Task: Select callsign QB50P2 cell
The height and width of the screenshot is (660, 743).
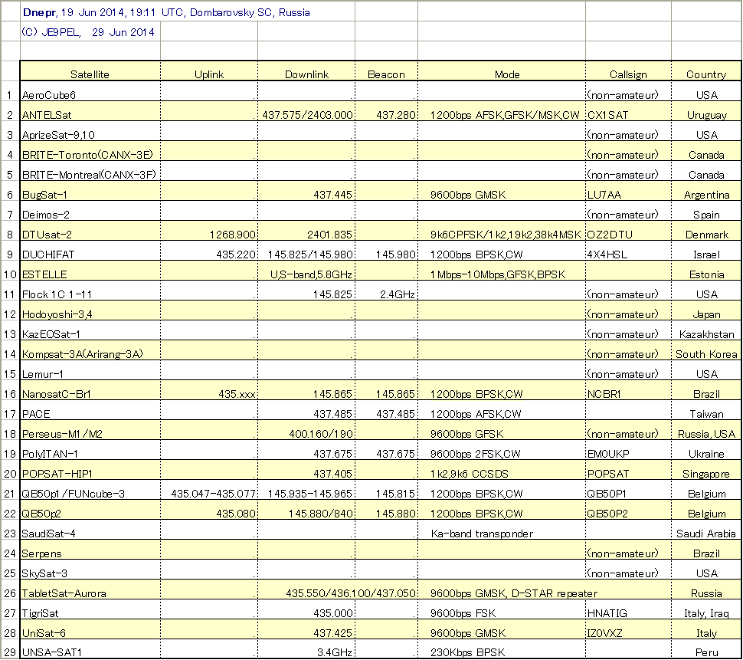Action: click(628, 509)
